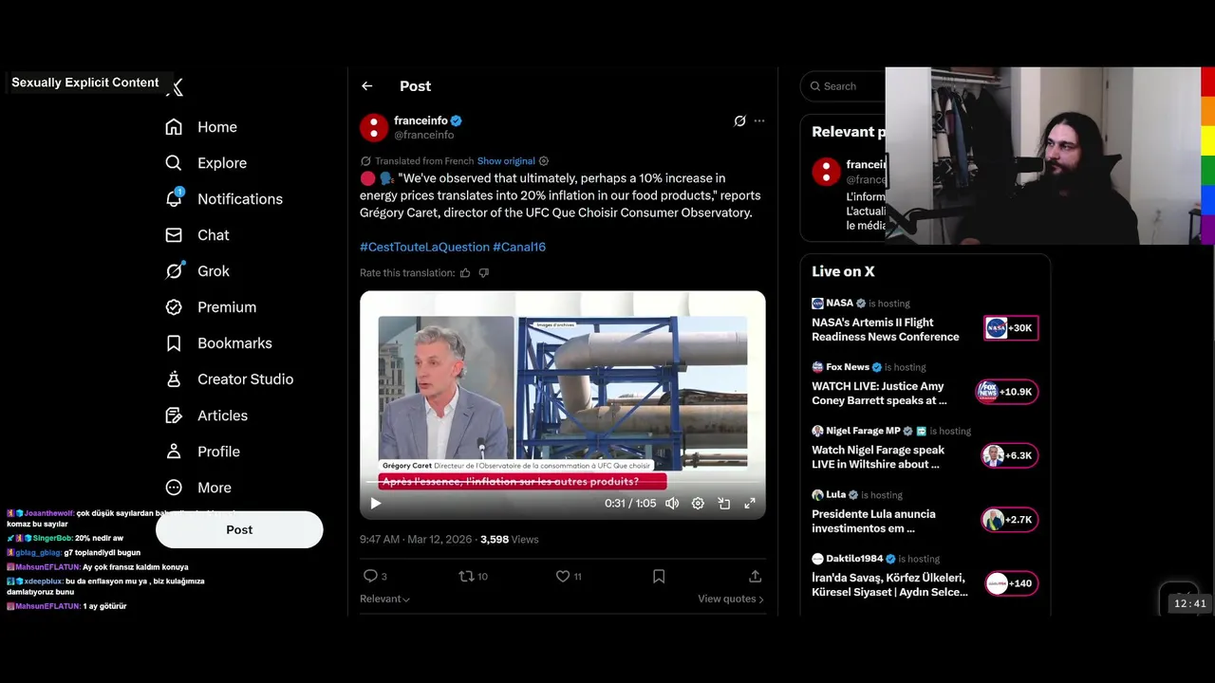The width and height of the screenshot is (1215, 683).
Task: Like the post with heart icon
Action: [x=562, y=576]
